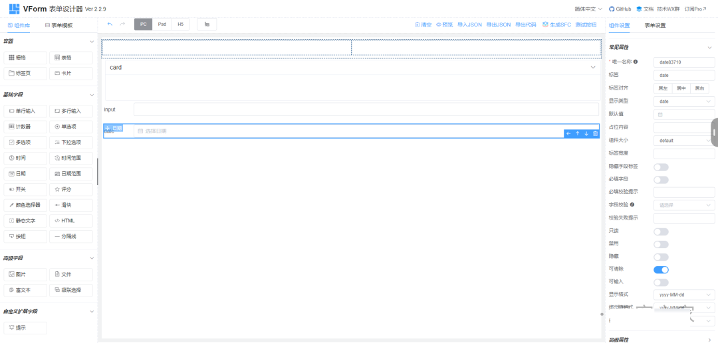Pick the 时间范围 time range field
718x343 pixels.
click(x=71, y=158)
